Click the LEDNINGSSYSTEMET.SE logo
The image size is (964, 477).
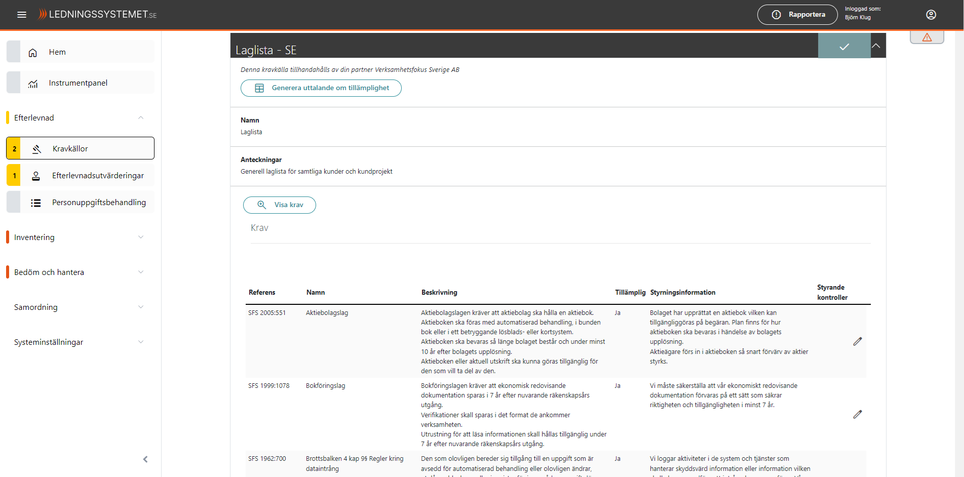(98, 15)
